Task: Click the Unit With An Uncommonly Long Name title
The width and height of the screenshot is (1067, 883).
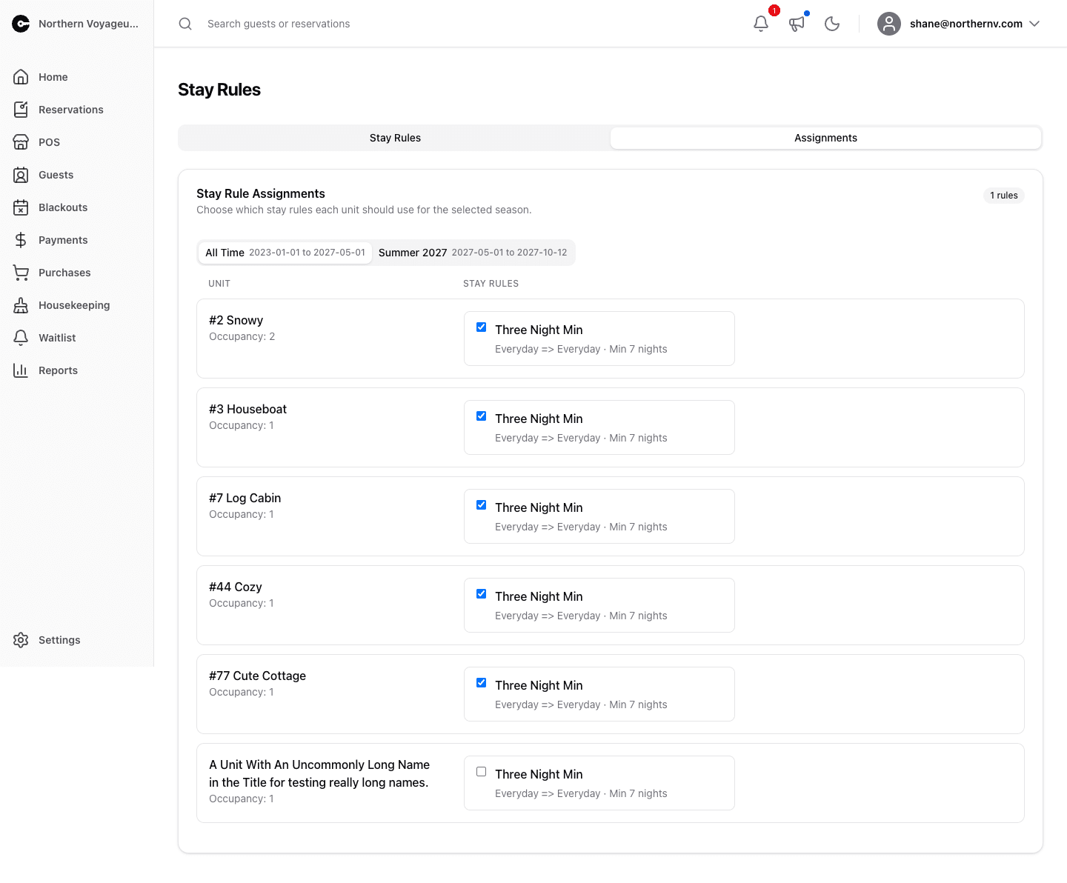Action: [319, 773]
